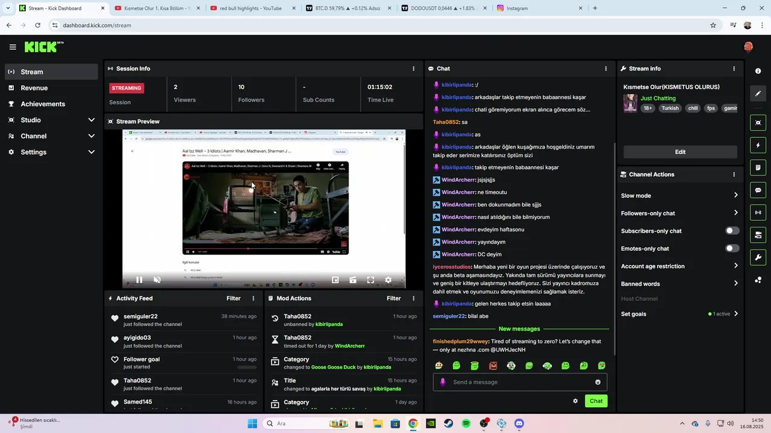This screenshot has width=771, height=433.
Task: Toggle Emotes-only chat switch
Action: [x=732, y=248]
